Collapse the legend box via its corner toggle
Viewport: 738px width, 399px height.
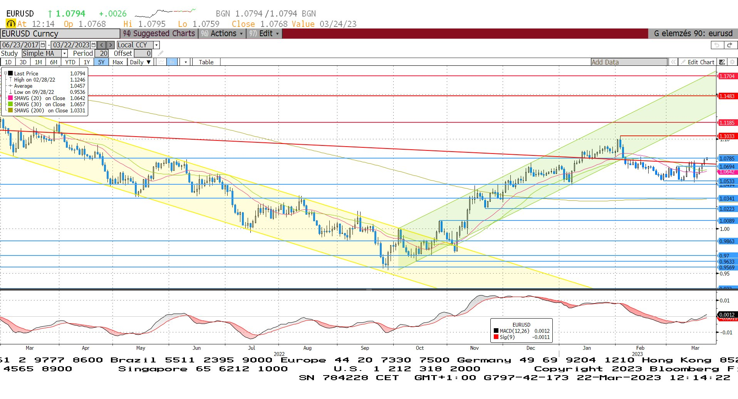pos(5,73)
